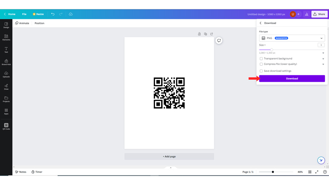The height and width of the screenshot is (185, 329).
Task: Open grid view of pages
Action: coord(310,172)
